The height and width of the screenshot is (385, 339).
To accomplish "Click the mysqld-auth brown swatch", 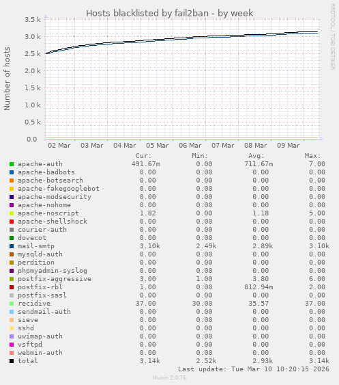I will [x=12, y=254].
